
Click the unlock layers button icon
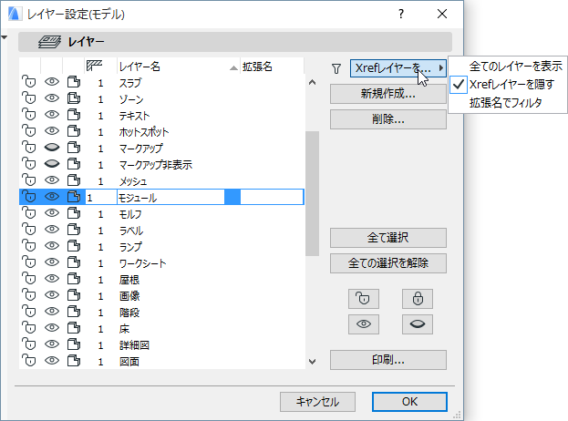(x=363, y=298)
